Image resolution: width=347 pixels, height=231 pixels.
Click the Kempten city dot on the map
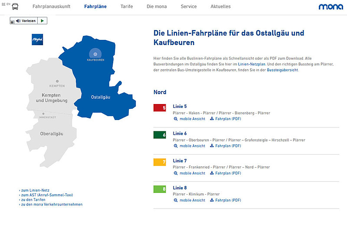click(x=57, y=81)
